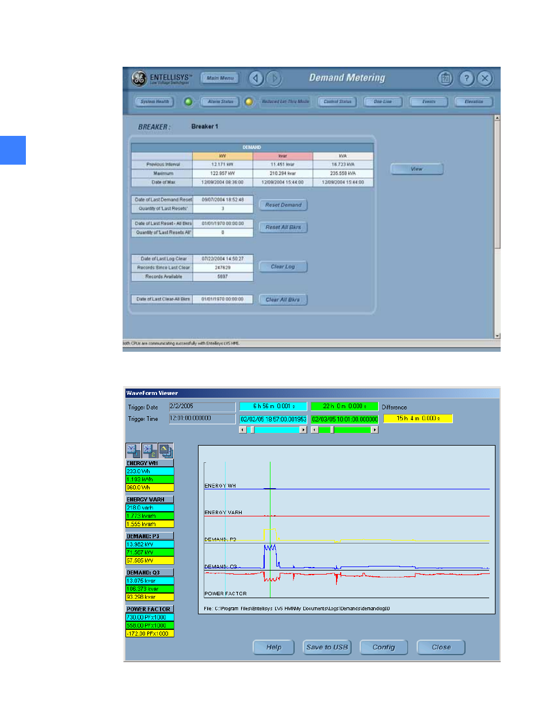Open the Alarm Status page

tap(220, 102)
